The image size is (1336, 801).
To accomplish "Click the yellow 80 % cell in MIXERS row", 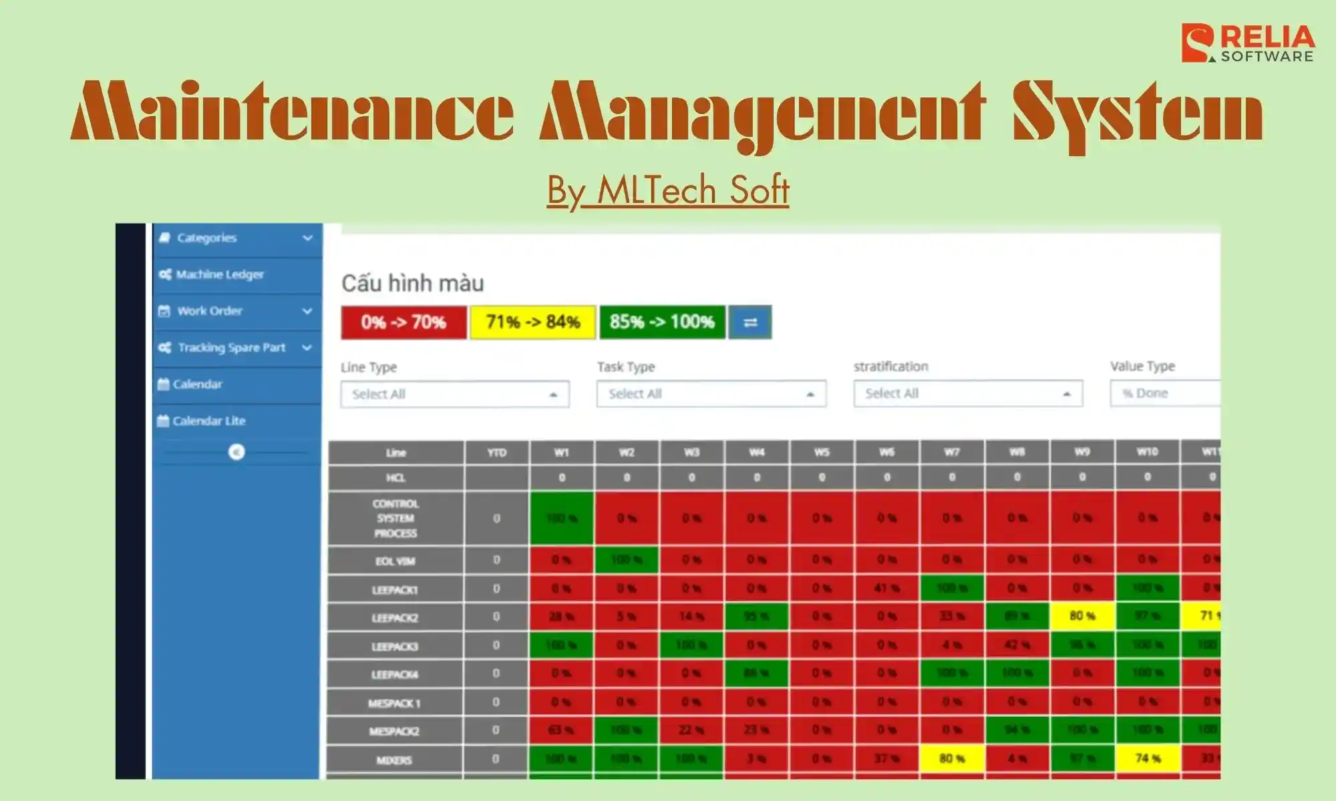I will [952, 759].
